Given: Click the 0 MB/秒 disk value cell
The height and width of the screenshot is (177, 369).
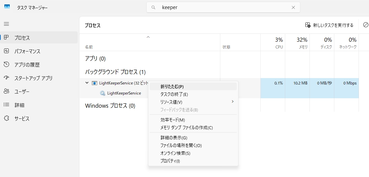Looking at the screenshot, I should pyautogui.click(x=322, y=83).
